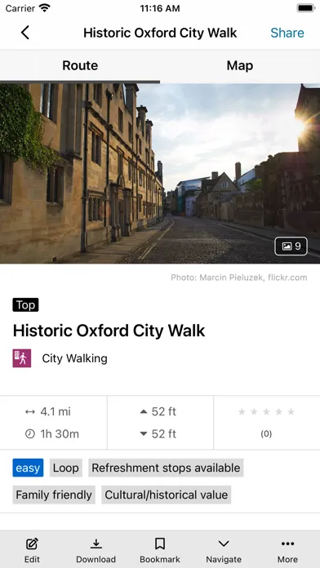Select the Loop tag
This screenshot has width=320, height=568.
[x=66, y=468]
